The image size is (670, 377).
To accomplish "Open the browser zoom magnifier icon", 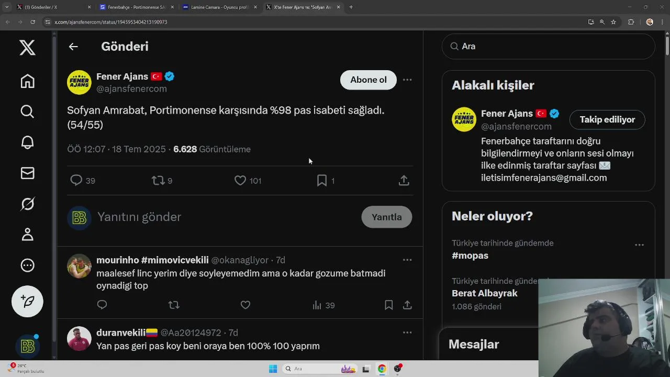I will 602,22.
